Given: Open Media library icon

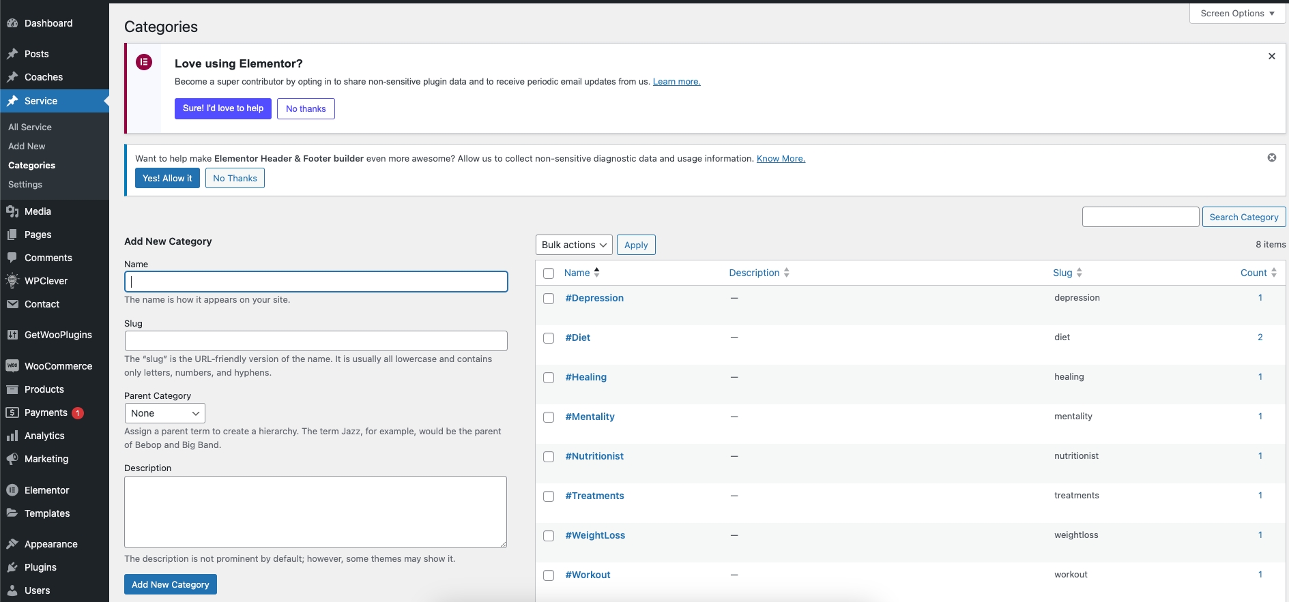Looking at the screenshot, I should click(12, 211).
